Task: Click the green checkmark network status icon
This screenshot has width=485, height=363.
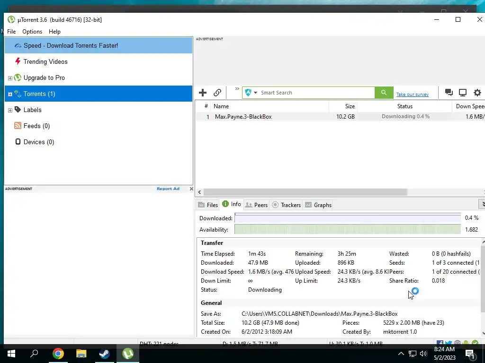Action: [475, 343]
